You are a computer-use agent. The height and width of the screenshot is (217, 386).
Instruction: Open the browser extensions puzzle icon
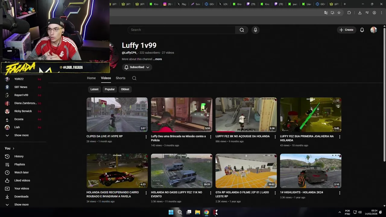click(349, 13)
